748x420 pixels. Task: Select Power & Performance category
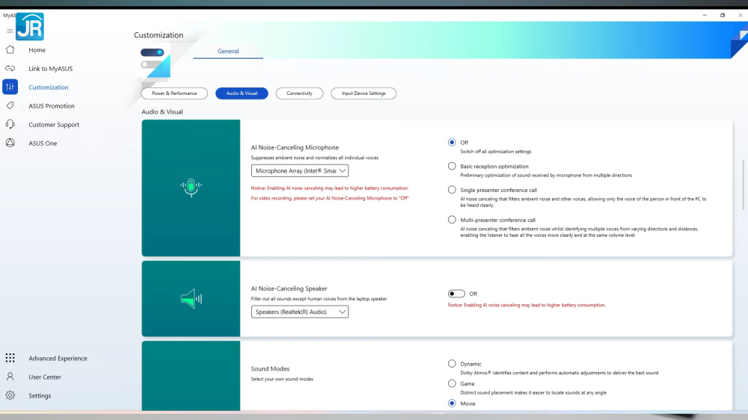pyautogui.click(x=174, y=93)
